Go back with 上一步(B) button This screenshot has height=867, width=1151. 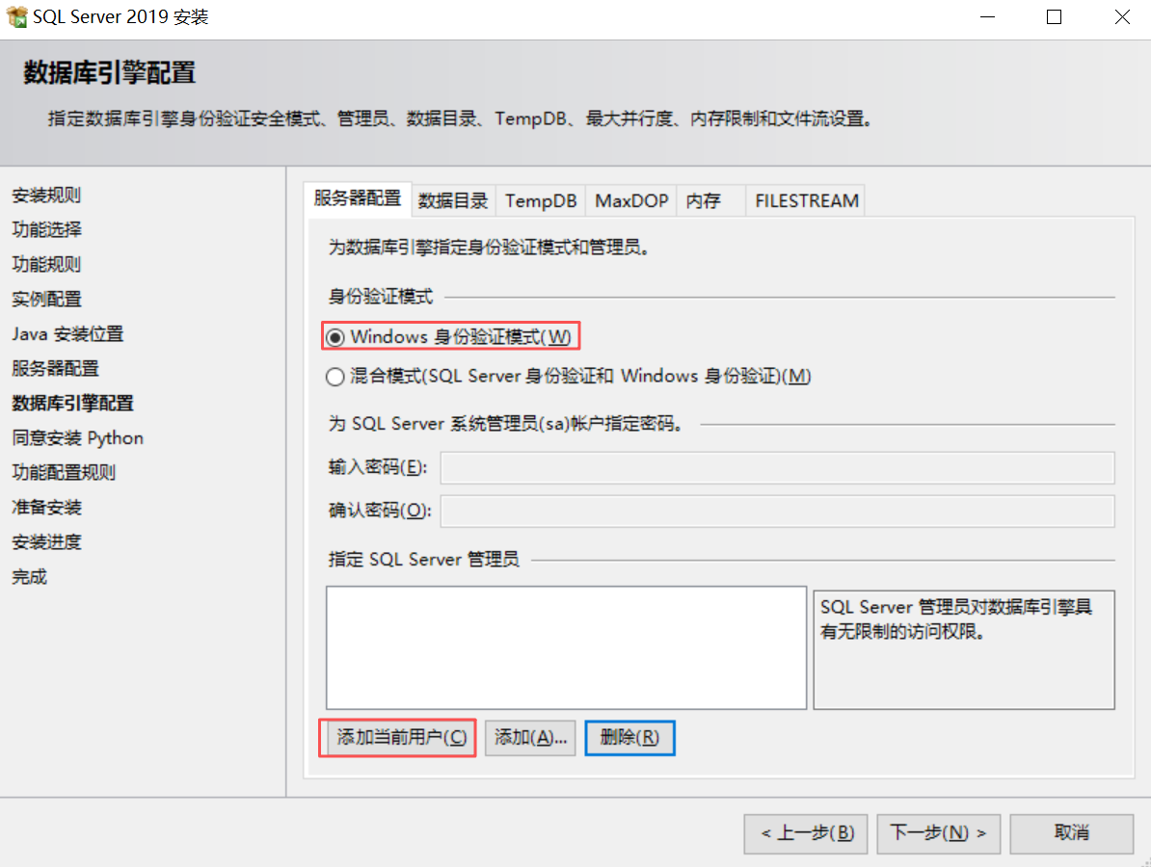806,833
